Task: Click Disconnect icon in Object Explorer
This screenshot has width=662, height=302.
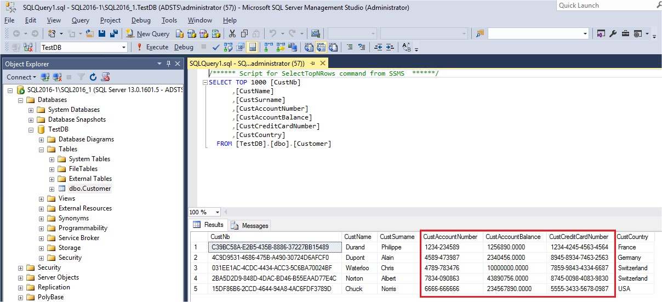Action: [x=58, y=77]
